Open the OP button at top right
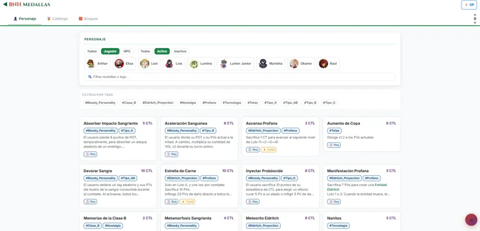 [469, 5]
